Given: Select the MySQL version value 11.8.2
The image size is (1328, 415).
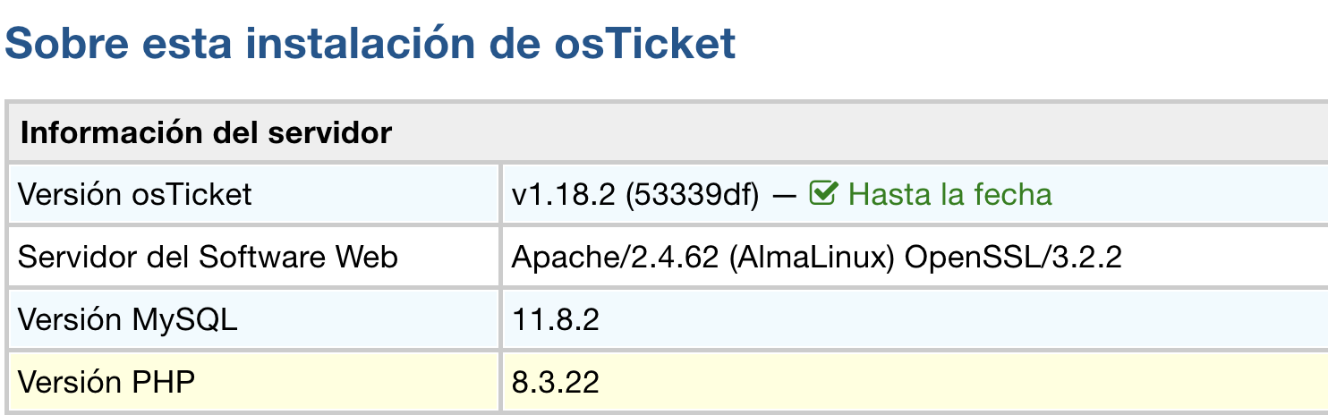Looking at the screenshot, I should 555,320.
